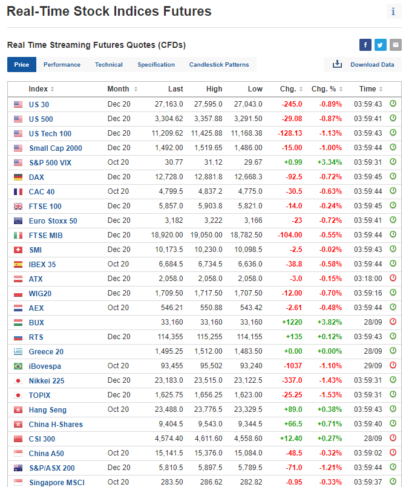Click the Facebook share icon
The width and height of the screenshot is (406, 487).
tap(365, 45)
